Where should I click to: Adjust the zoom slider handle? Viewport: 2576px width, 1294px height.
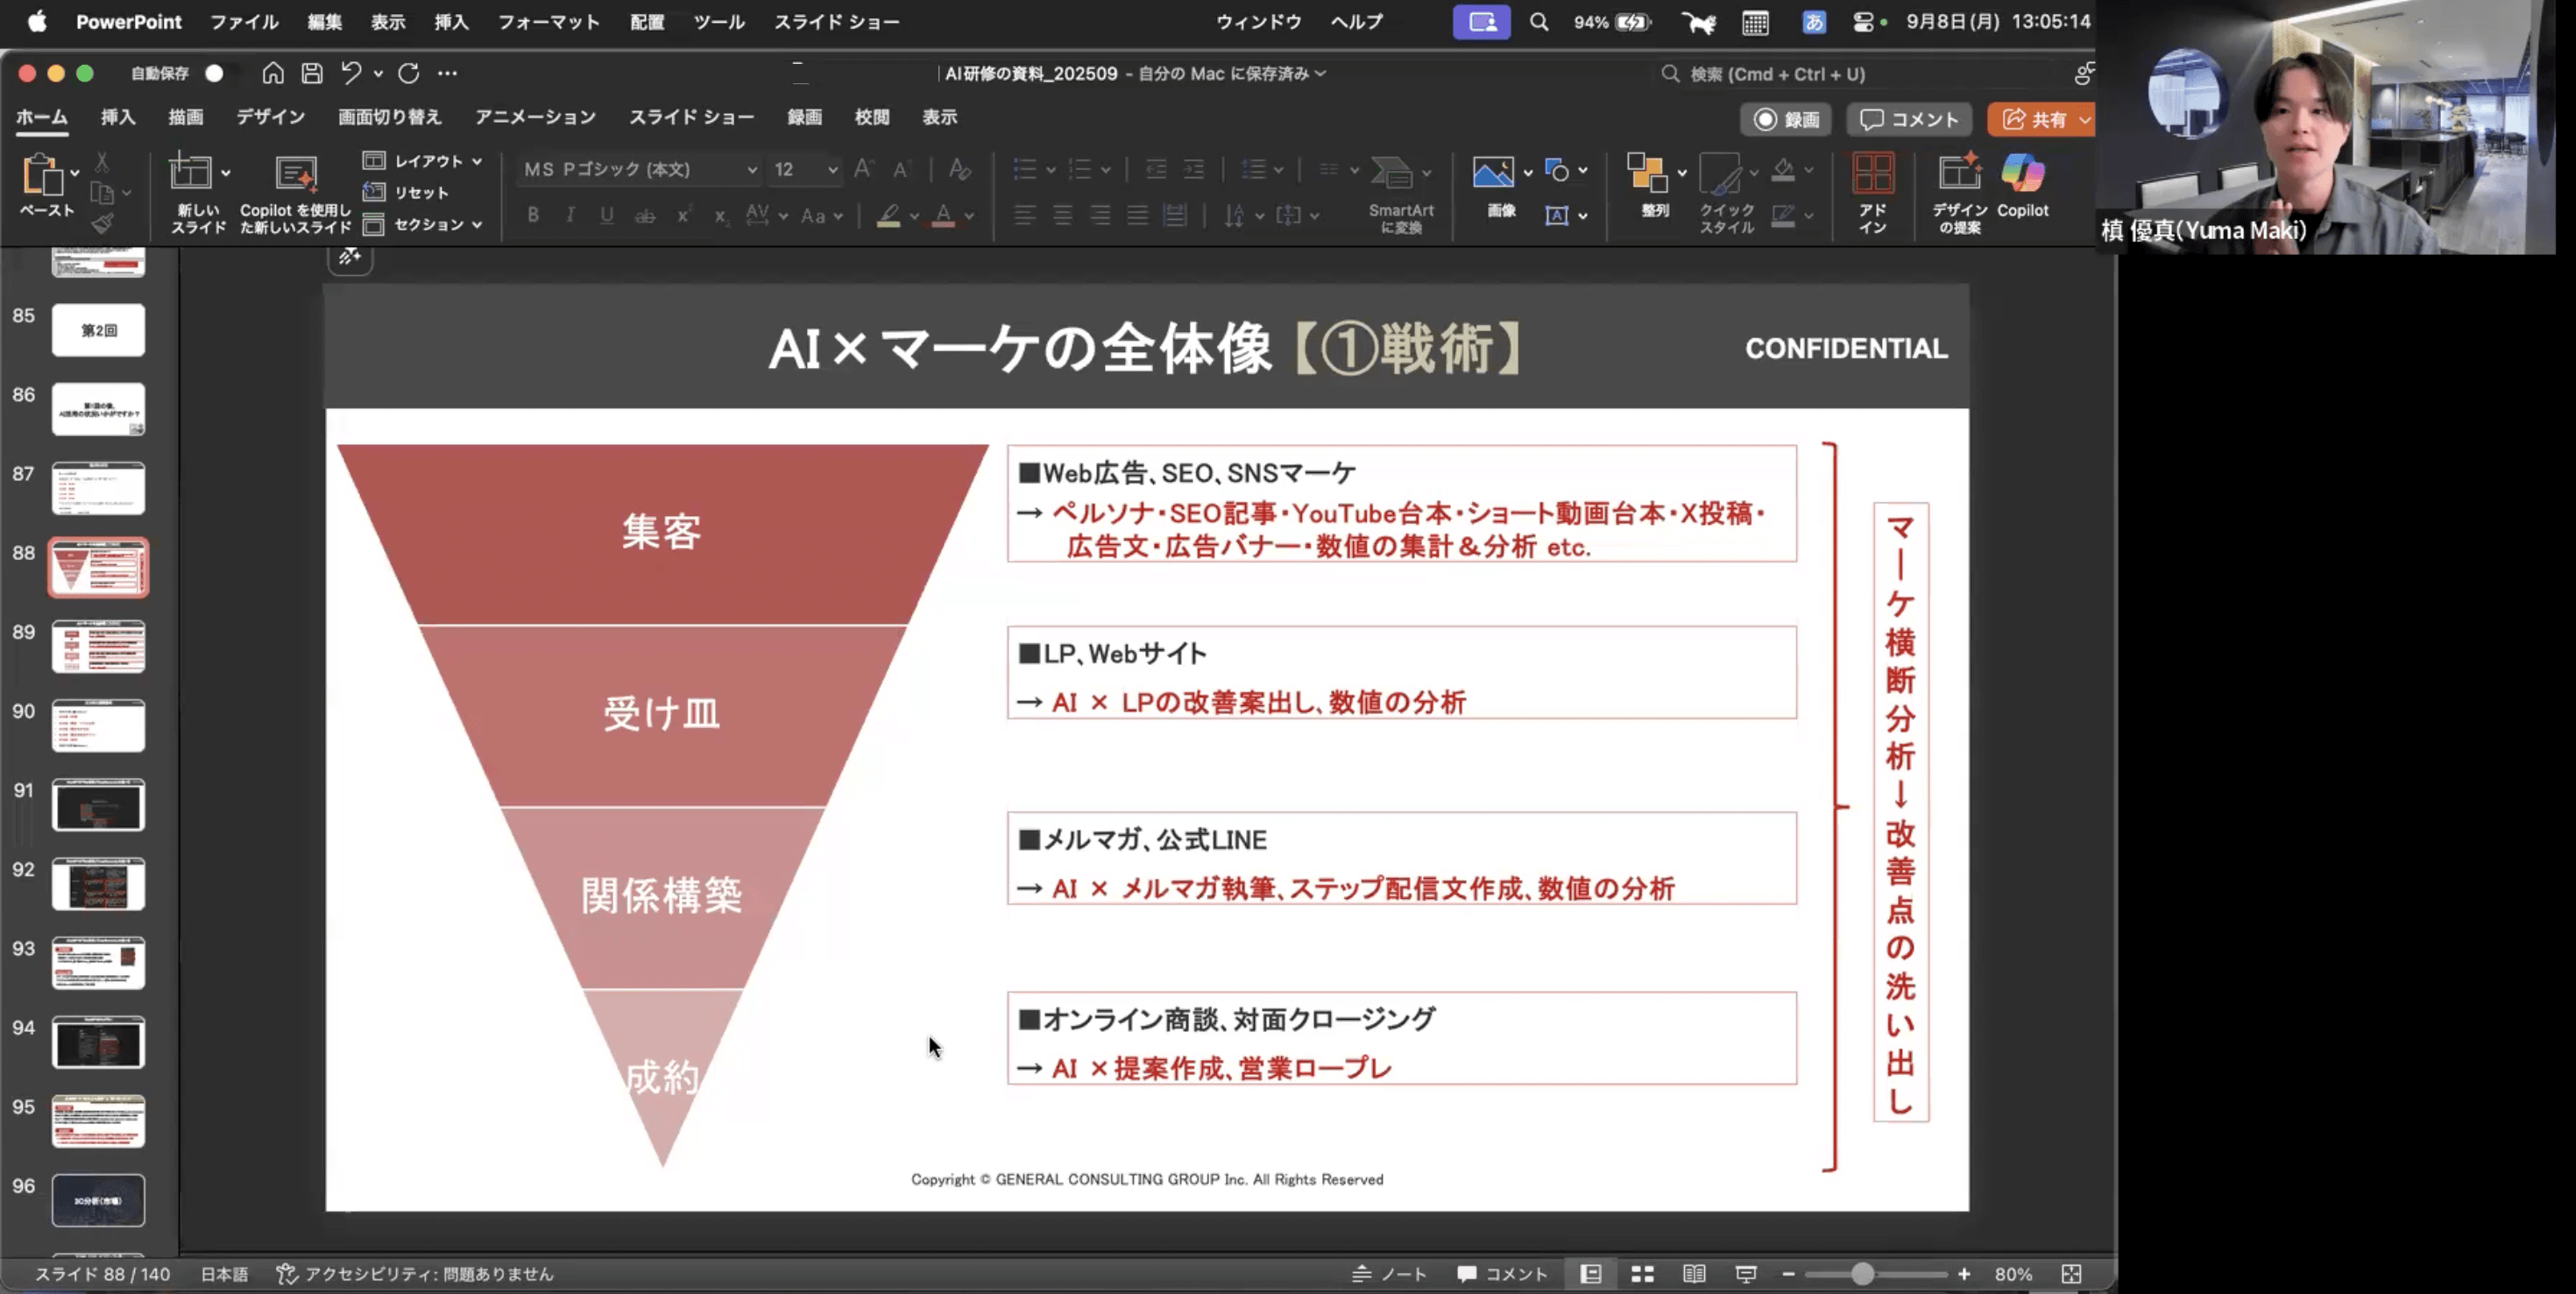(x=1861, y=1274)
